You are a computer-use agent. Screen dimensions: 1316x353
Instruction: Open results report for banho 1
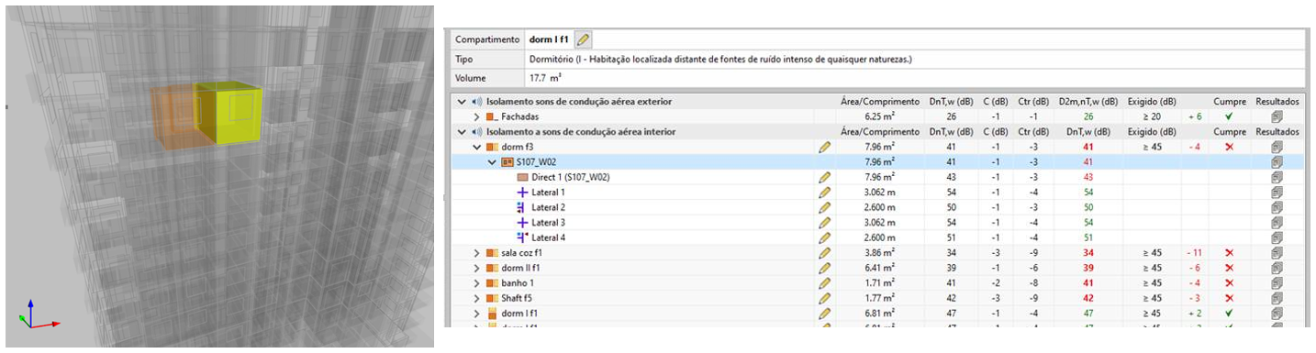(1277, 282)
